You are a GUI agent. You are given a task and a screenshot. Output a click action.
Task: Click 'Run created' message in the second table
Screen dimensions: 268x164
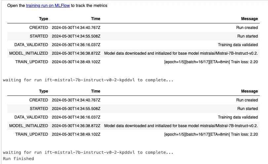point(247,100)
